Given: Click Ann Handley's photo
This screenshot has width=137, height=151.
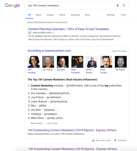Looking at the screenshot, I should [x=34, y=62].
